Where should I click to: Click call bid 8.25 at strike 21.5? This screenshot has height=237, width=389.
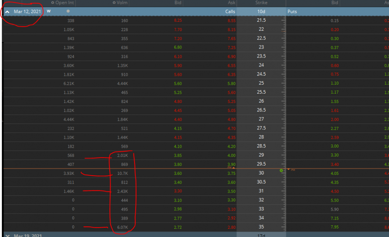pos(177,20)
